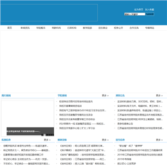Screen dimensions: 167x167
Task: Open the 首页 nav item
Action: (10, 28)
